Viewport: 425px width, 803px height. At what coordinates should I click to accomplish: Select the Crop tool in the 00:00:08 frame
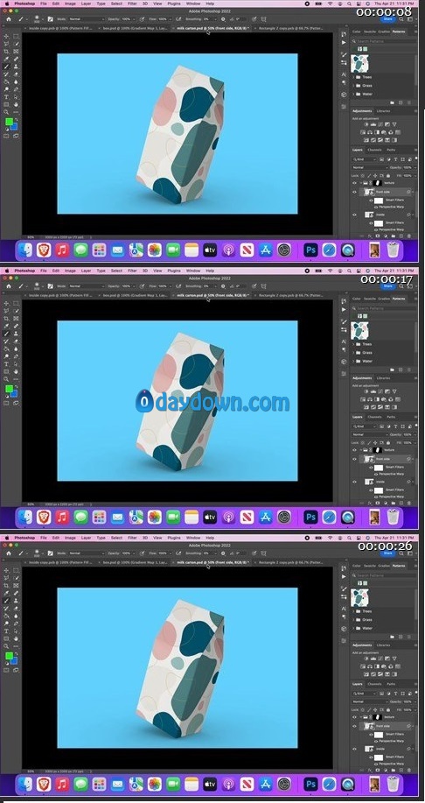pos(7,52)
